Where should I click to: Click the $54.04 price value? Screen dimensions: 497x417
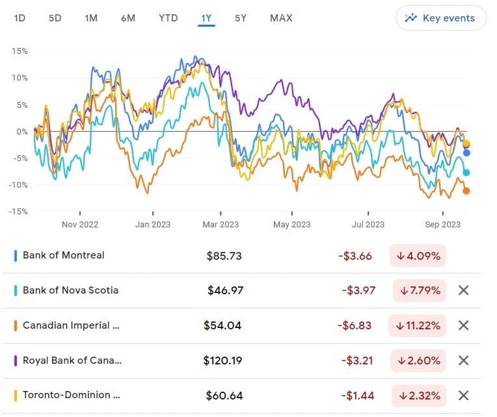click(222, 325)
